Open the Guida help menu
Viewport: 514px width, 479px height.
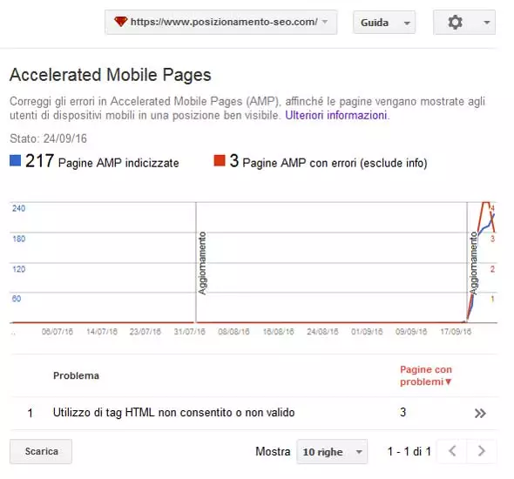pyautogui.click(x=384, y=23)
